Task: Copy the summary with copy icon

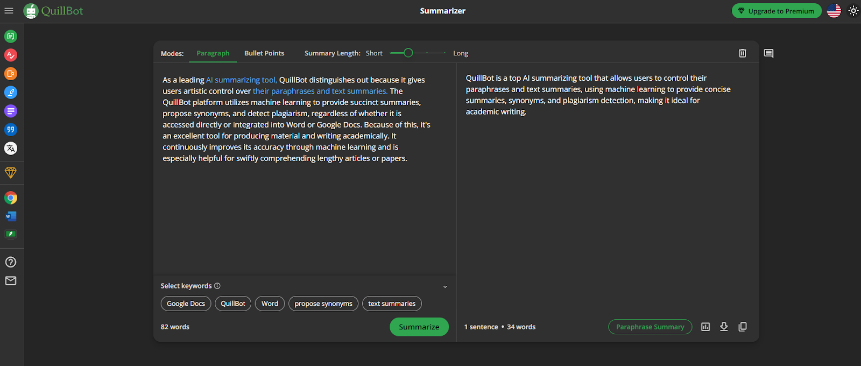Action: pyautogui.click(x=743, y=327)
